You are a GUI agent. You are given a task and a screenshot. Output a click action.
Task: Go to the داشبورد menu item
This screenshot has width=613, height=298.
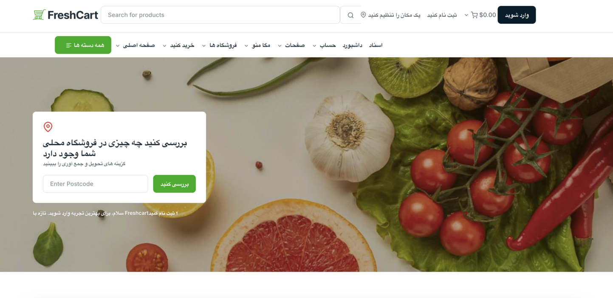(353, 45)
